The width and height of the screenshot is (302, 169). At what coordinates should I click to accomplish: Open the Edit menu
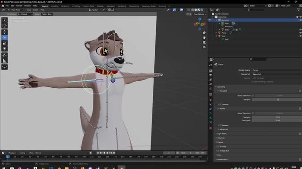click(x=12, y=6)
